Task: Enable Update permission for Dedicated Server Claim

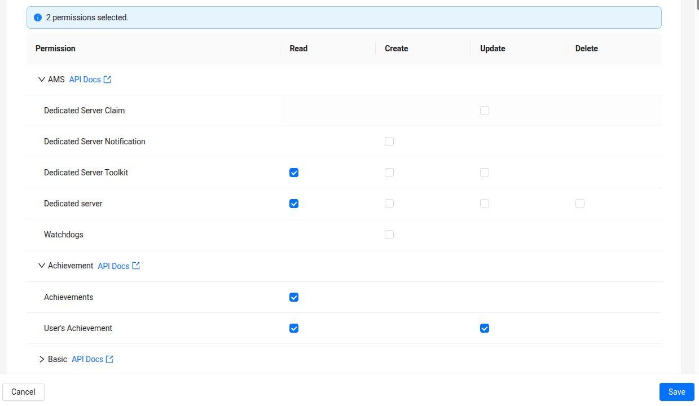Action: coord(485,110)
